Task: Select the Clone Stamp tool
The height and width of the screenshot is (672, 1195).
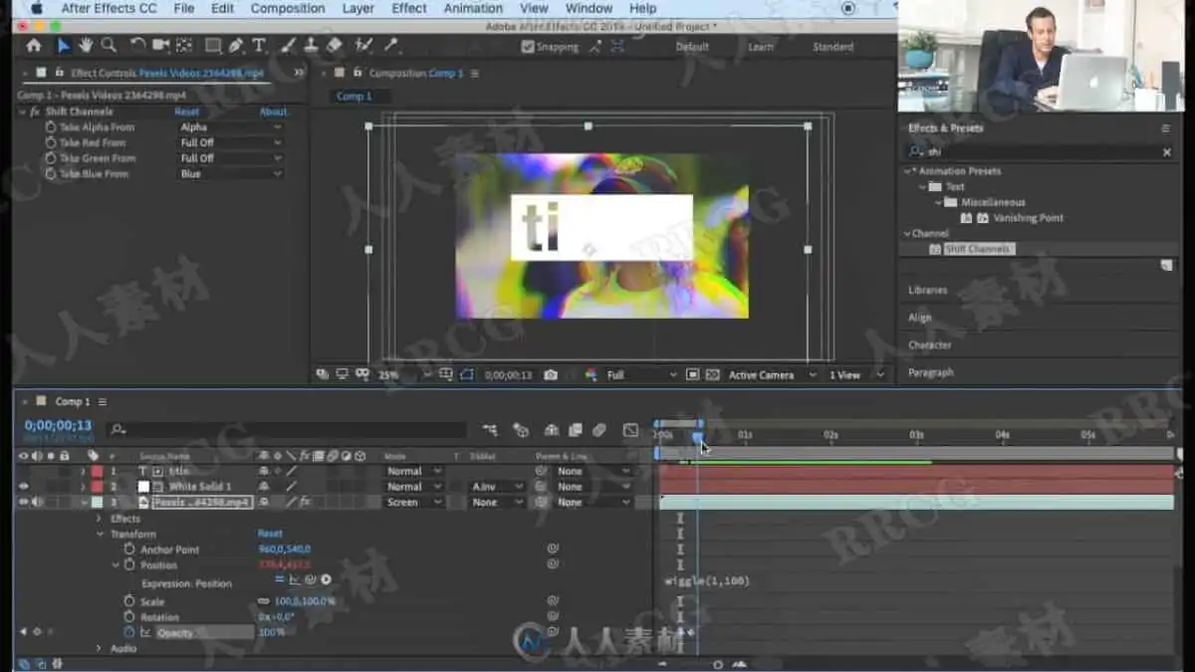Action: (x=311, y=46)
